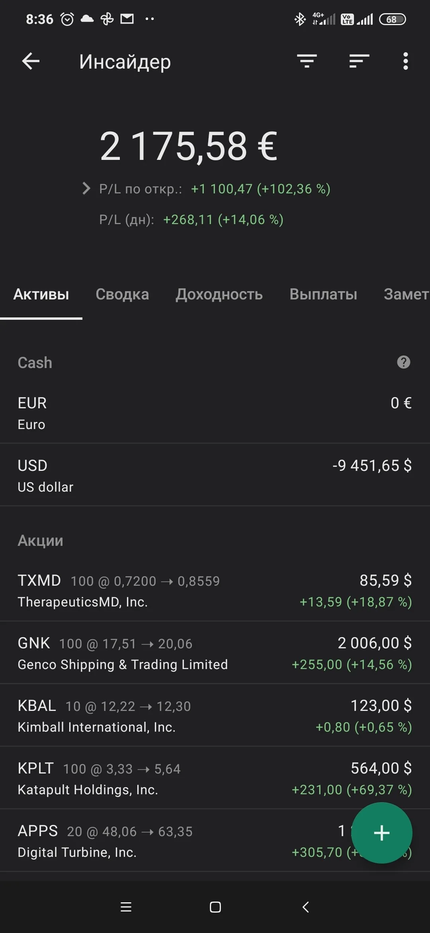
Task: Switch to the Доходность tab
Action: tap(219, 294)
